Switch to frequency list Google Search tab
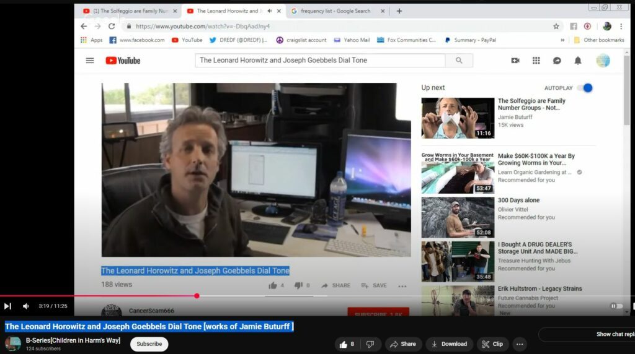Image resolution: width=635 pixels, height=354 pixels. pyautogui.click(x=335, y=11)
